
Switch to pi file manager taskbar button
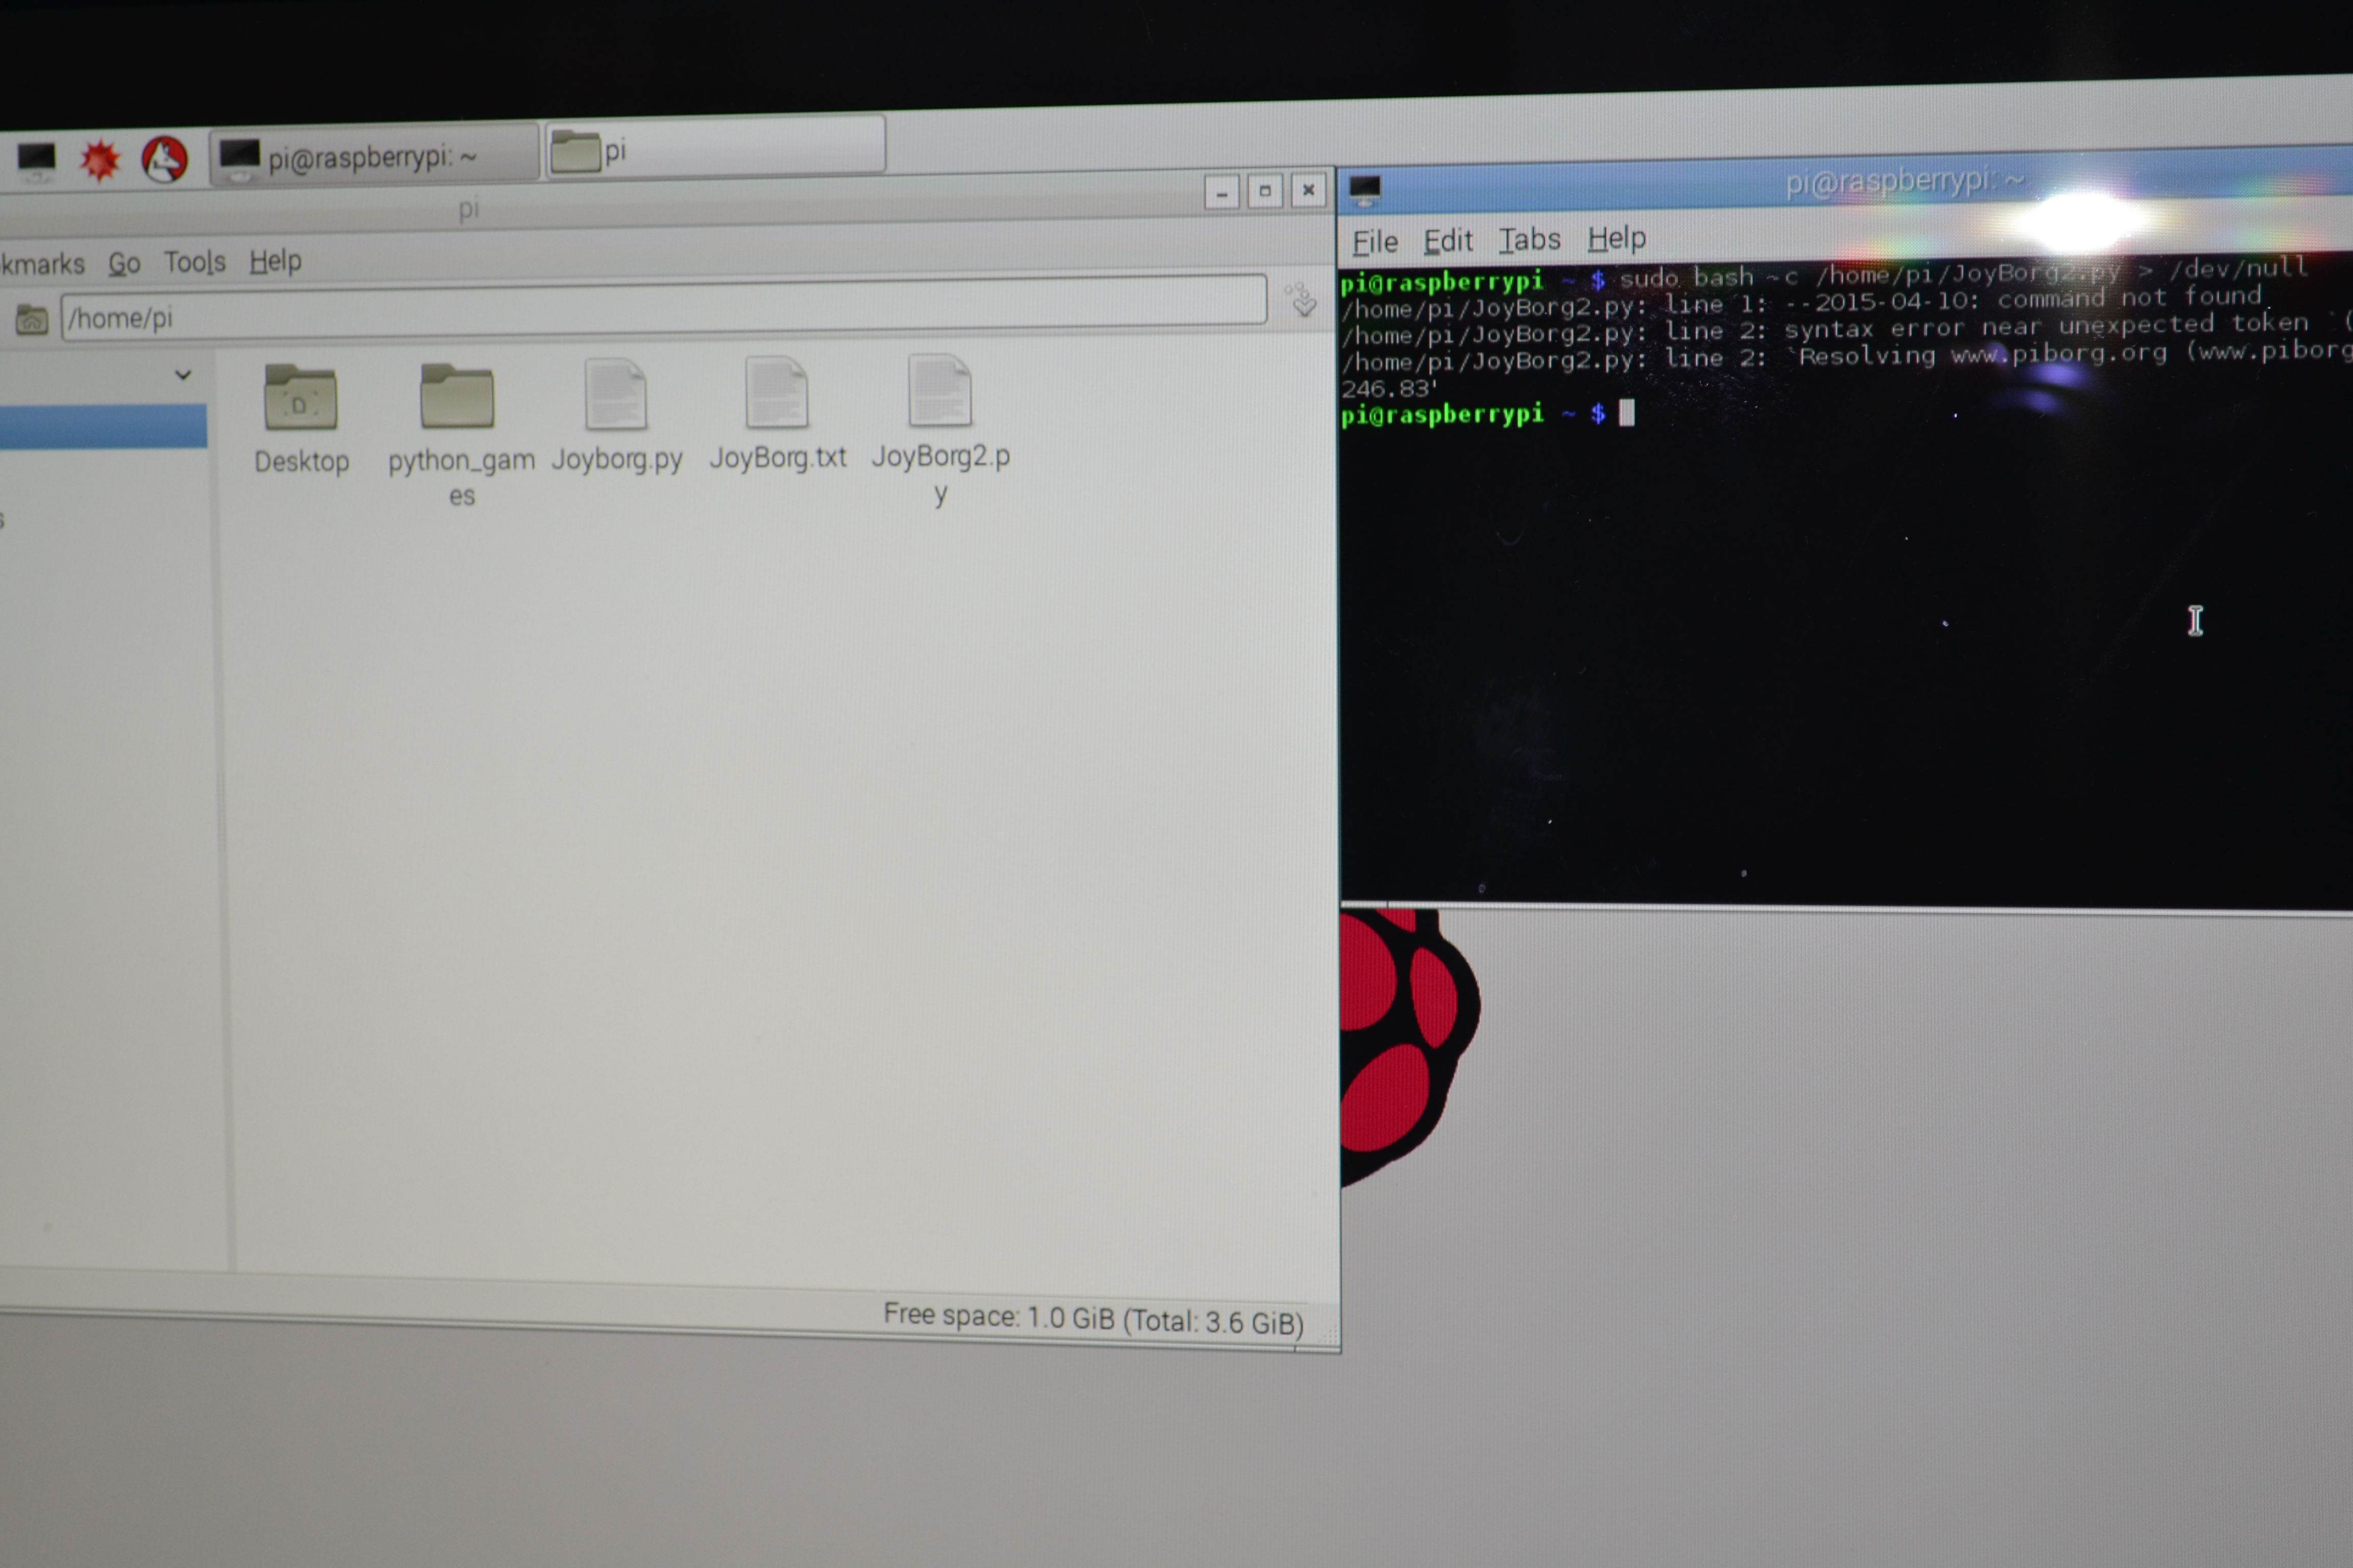(x=714, y=150)
